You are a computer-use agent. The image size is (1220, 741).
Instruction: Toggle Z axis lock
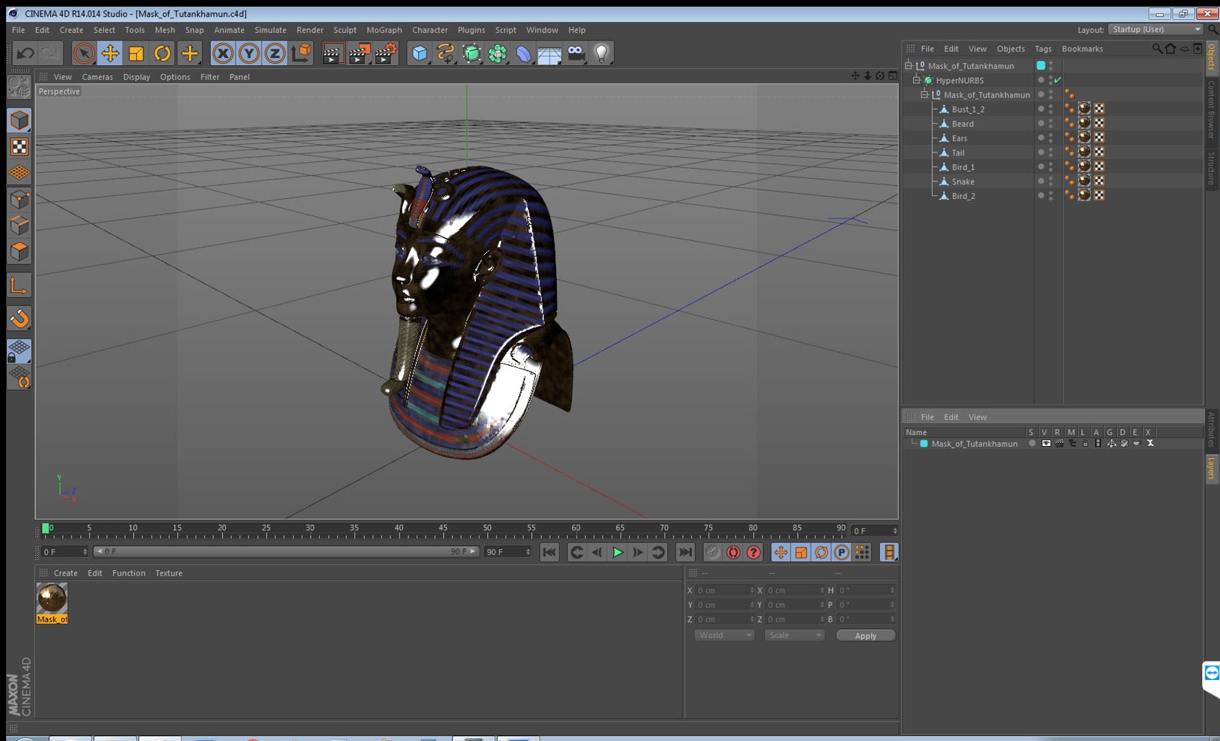pyautogui.click(x=275, y=53)
